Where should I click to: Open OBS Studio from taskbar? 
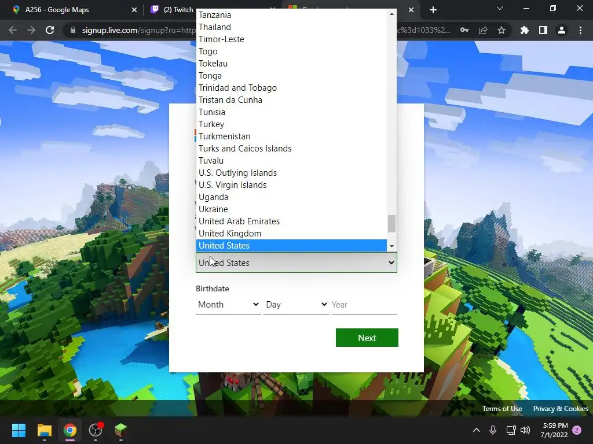click(96, 430)
